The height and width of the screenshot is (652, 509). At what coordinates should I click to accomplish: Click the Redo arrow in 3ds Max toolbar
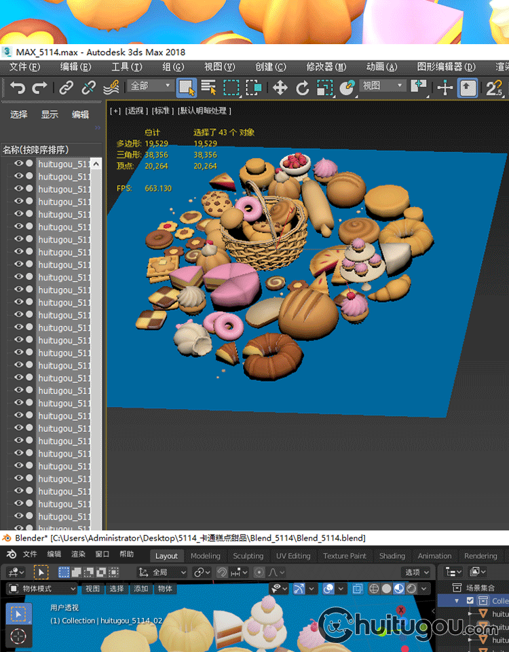(40, 88)
